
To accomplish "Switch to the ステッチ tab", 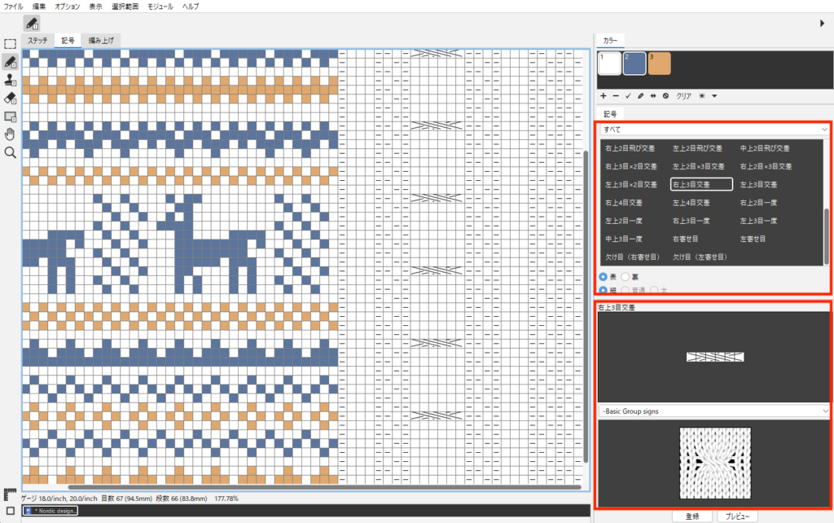I will click(37, 41).
